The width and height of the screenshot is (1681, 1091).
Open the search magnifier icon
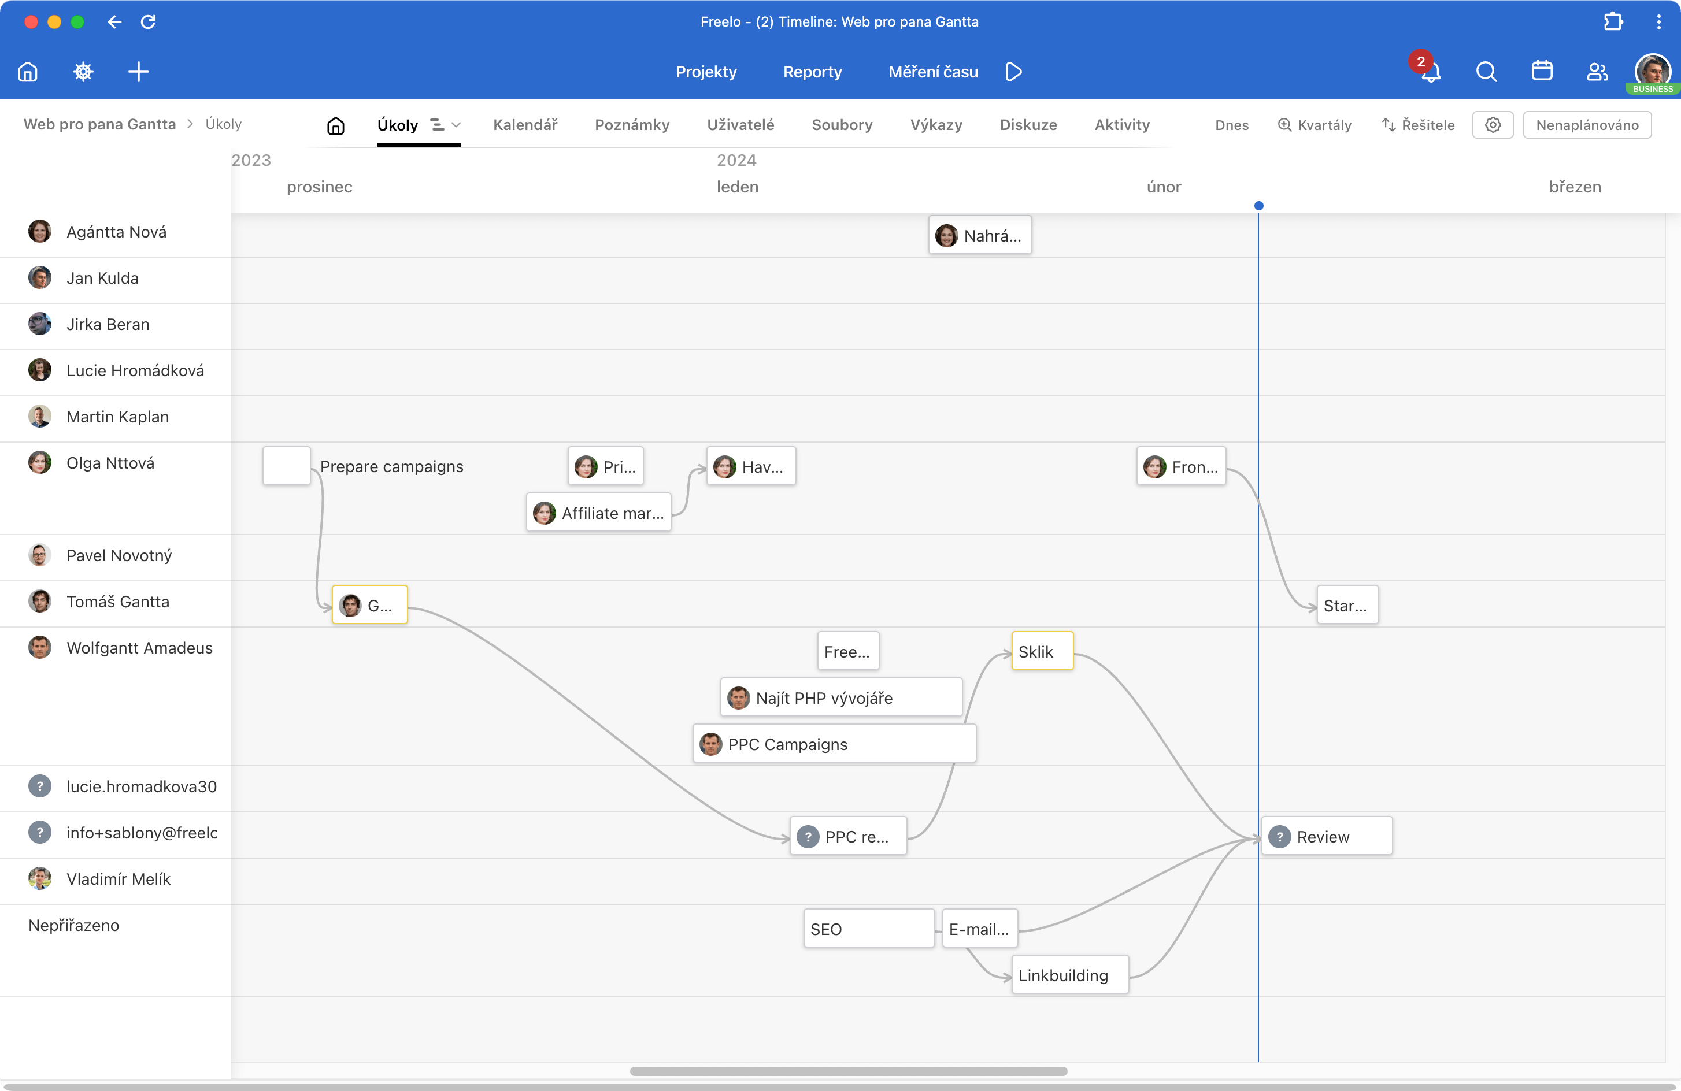(1486, 72)
